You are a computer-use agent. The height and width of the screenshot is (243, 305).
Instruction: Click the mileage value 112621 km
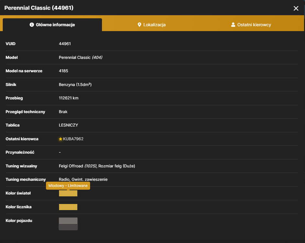point(69,98)
